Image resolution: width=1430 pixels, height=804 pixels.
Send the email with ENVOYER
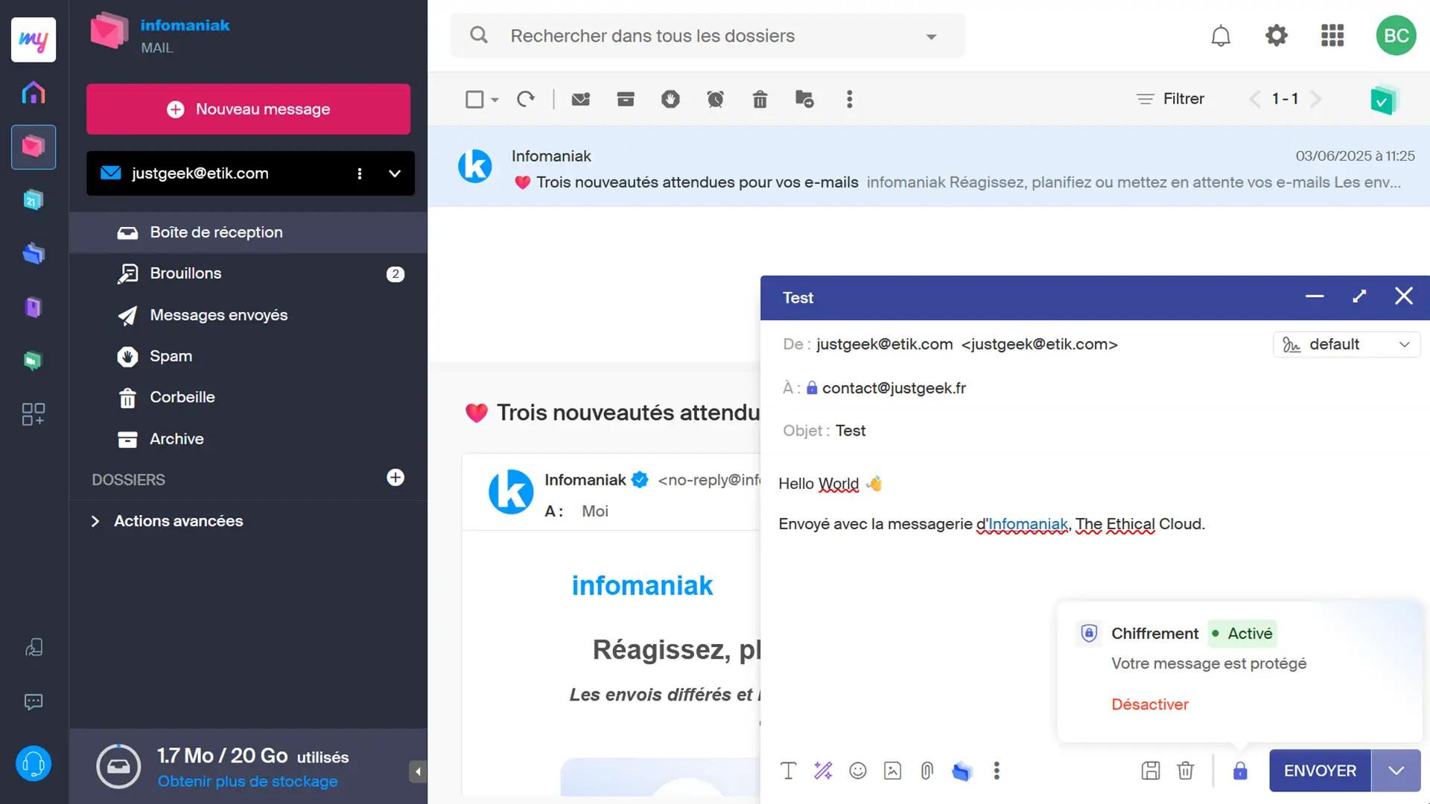pyautogui.click(x=1320, y=770)
